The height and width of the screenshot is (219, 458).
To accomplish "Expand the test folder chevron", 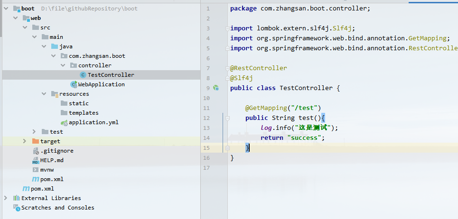I will point(34,132).
